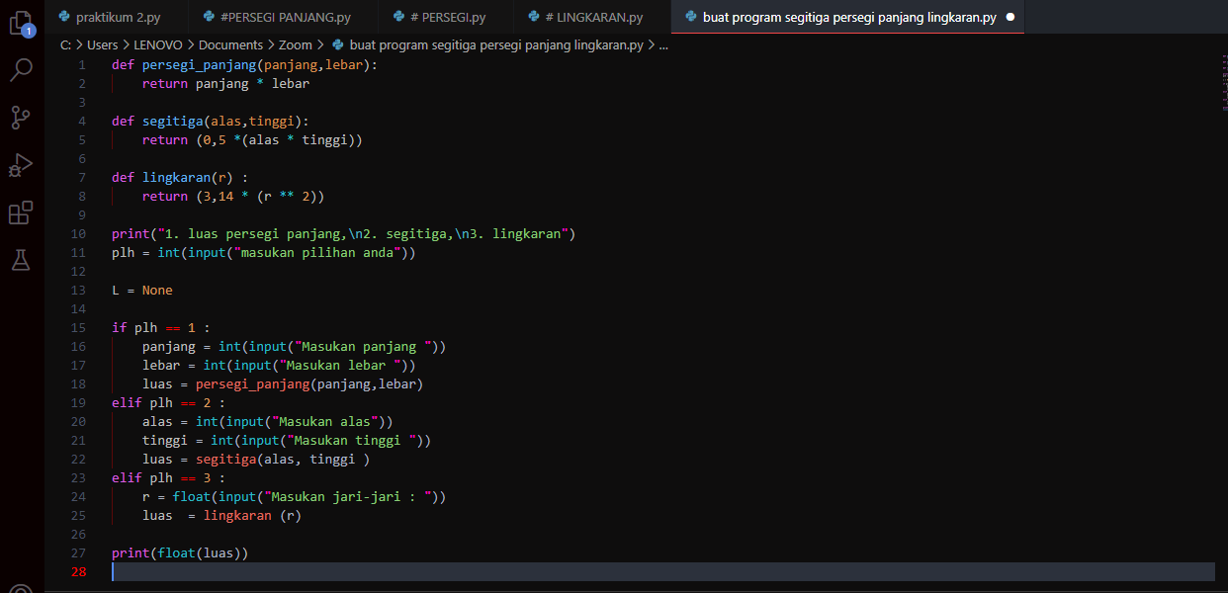The width and height of the screenshot is (1228, 593).
Task: Click 'def segitiga(alas,tinggi):' on line 4
Action: 211,121
